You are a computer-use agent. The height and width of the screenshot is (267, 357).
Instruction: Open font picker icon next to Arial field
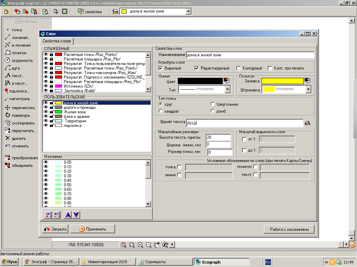(307, 123)
